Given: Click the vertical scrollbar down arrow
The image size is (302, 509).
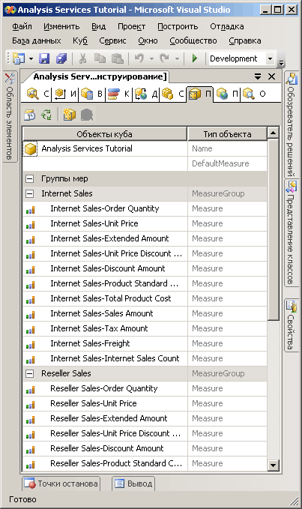Looking at the screenshot, I should [274, 466].
